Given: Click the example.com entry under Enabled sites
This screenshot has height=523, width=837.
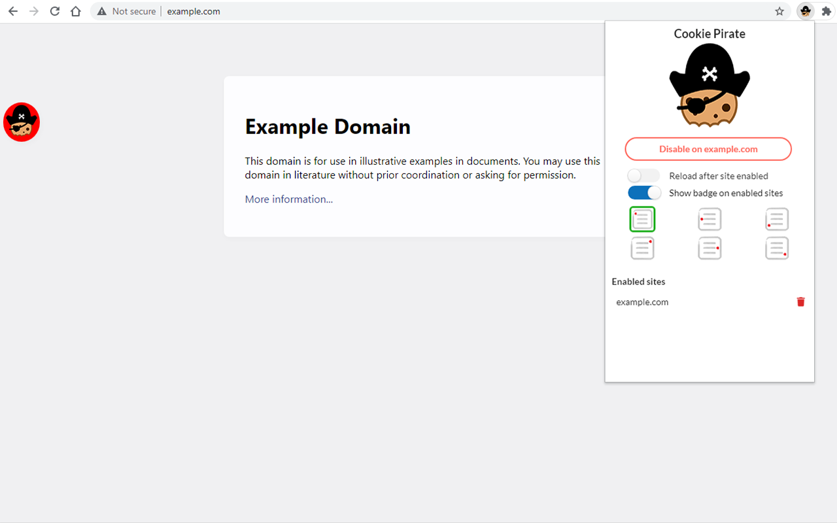Looking at the screenshot, I should 642,302.
